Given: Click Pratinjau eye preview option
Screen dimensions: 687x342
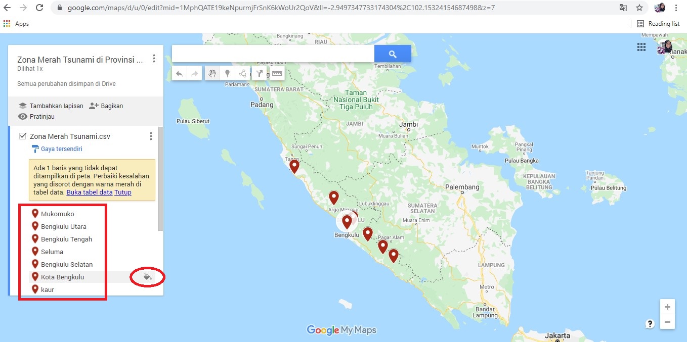Looking at the screenshot, I should tap(36, 117).
